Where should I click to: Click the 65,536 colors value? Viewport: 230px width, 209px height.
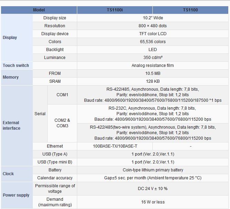coord(152,42)
